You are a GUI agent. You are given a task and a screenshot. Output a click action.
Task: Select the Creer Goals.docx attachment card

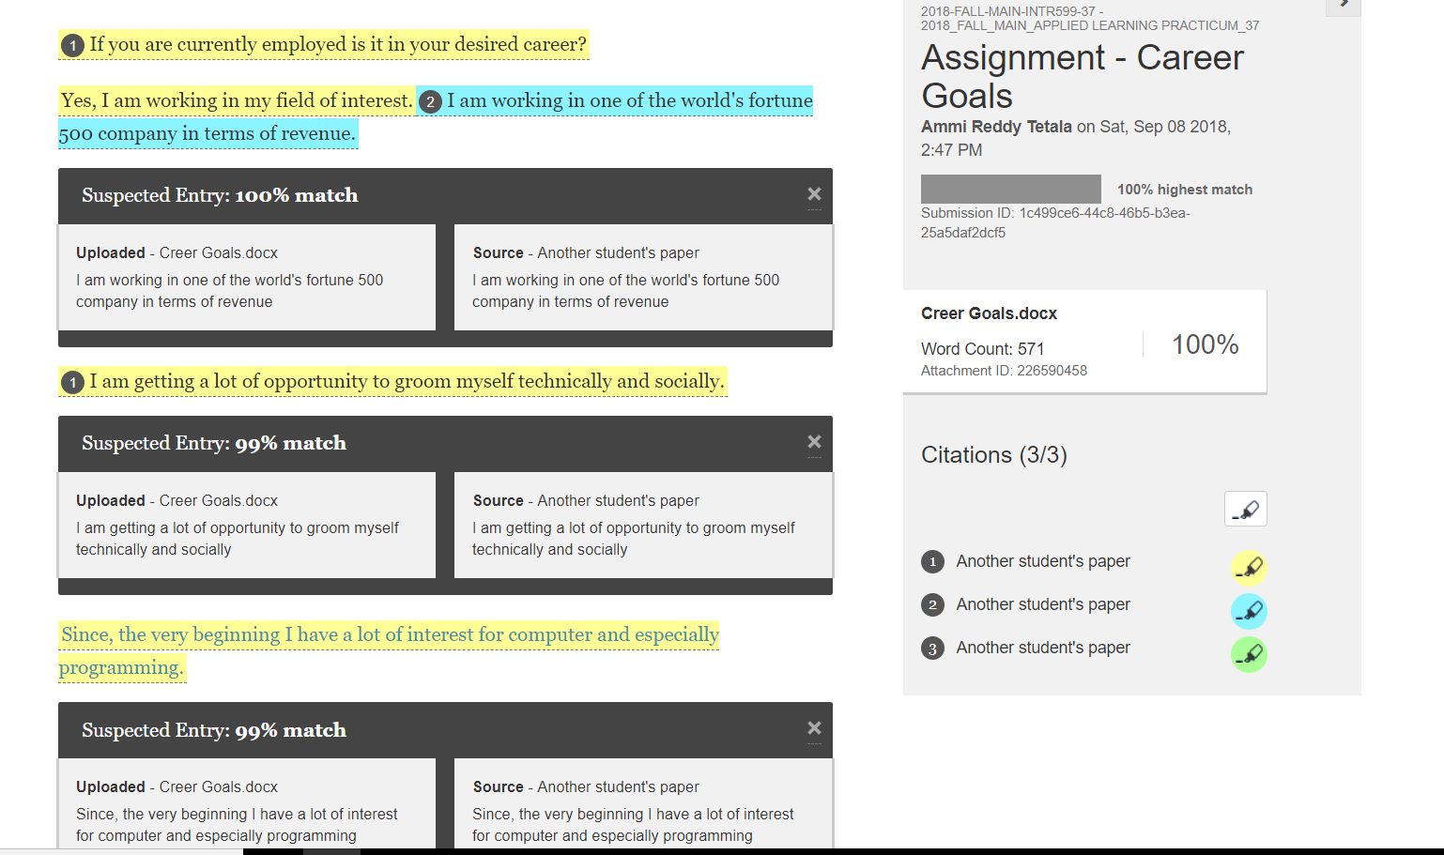click(1084, 342)
